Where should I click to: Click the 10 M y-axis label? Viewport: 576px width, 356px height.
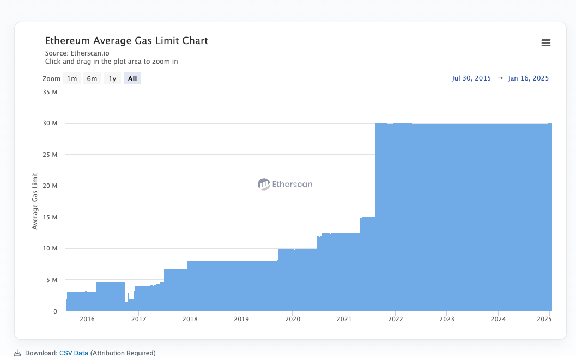pos(50,248)
